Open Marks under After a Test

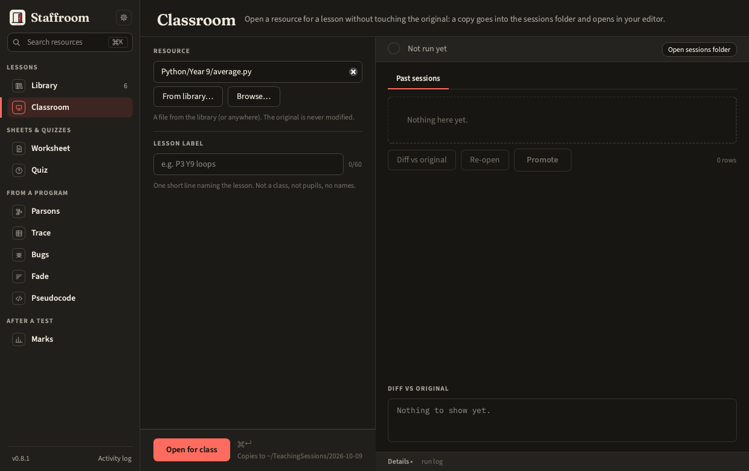70,339
